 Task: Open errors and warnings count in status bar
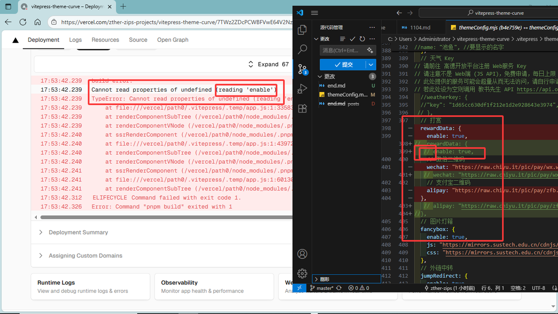[359, 288]
